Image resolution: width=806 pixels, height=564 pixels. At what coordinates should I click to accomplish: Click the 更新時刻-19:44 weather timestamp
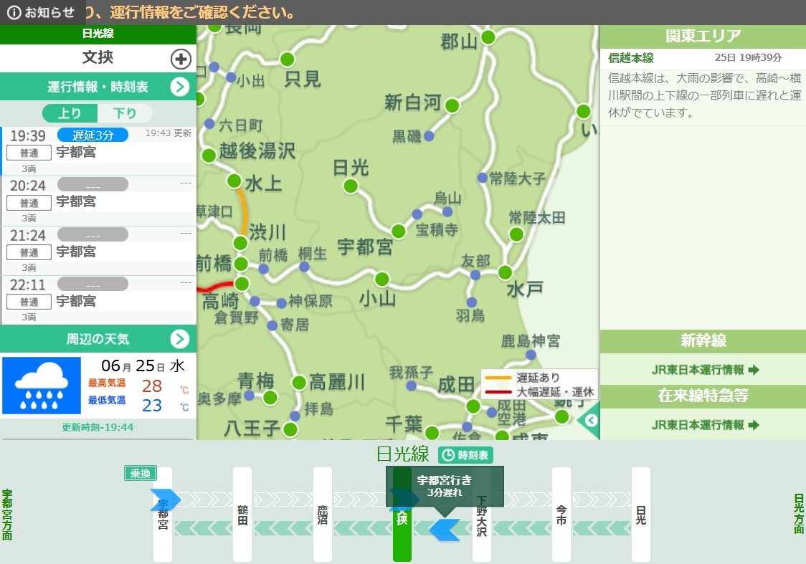(98, 427)
